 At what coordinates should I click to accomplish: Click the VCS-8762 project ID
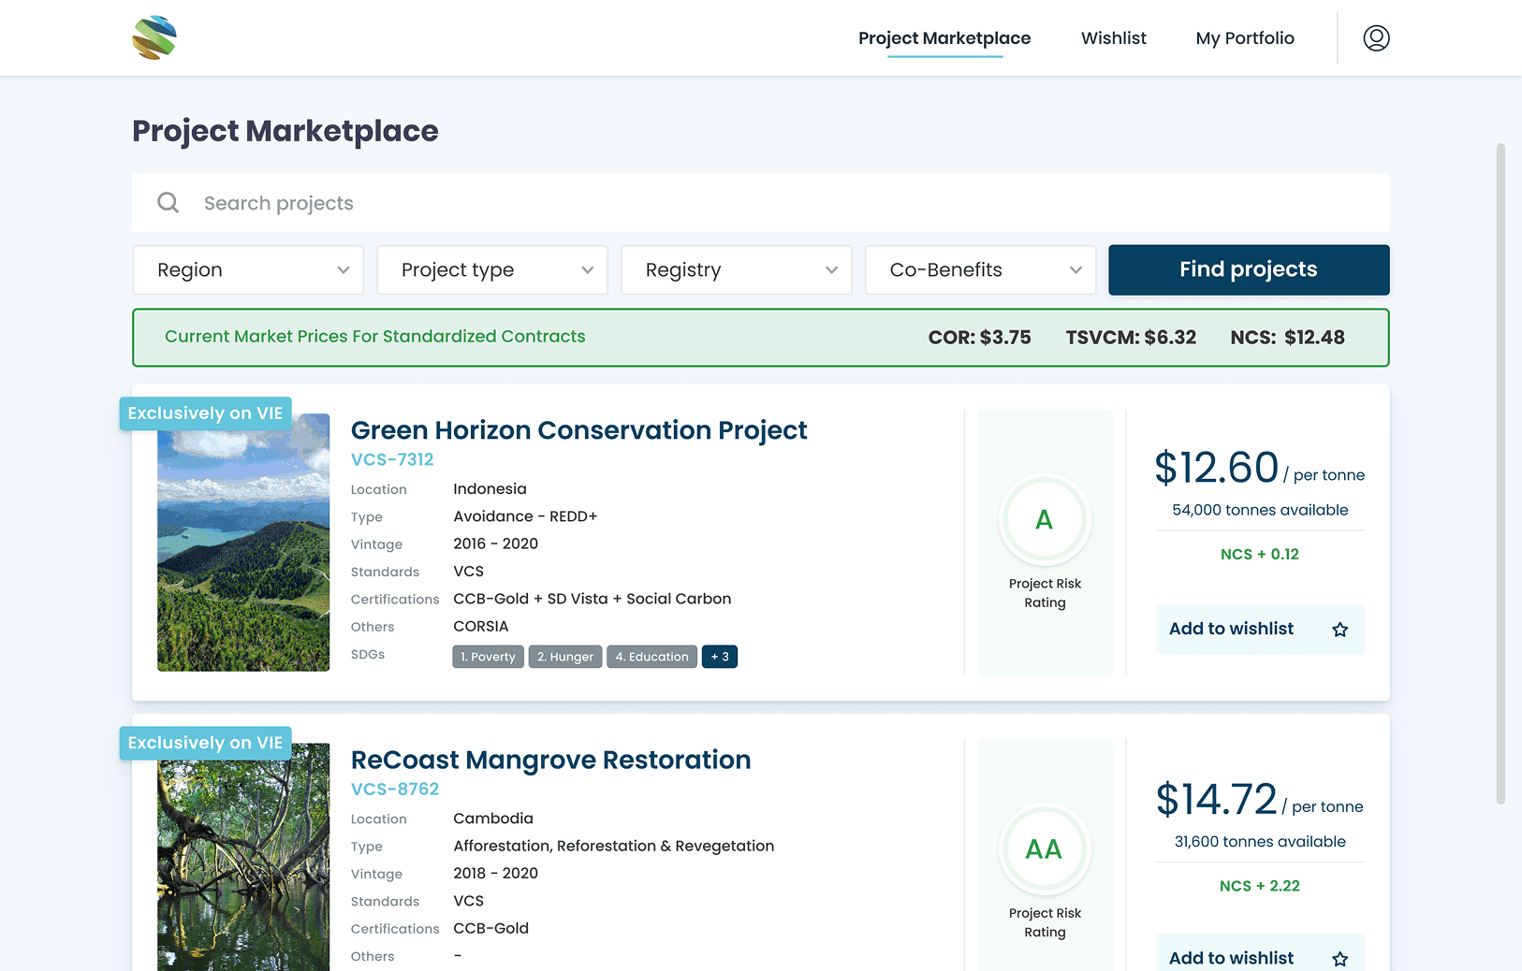tap(395, 789)
